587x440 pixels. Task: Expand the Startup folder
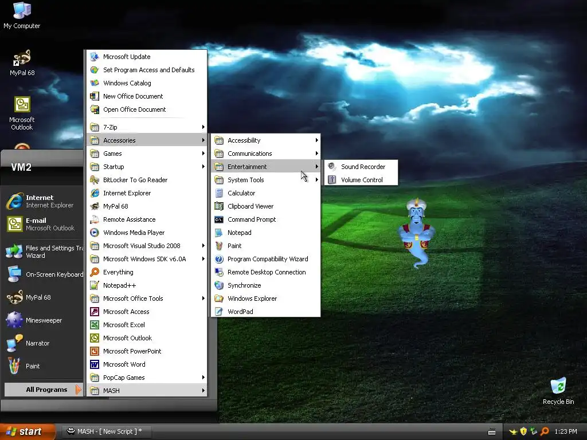point(147,167)
